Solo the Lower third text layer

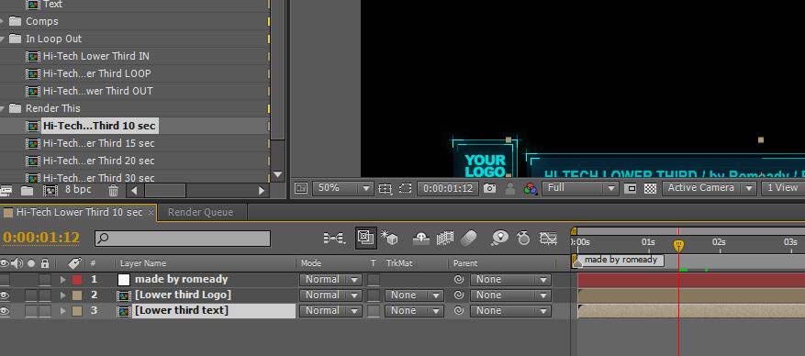coord(32,310)
